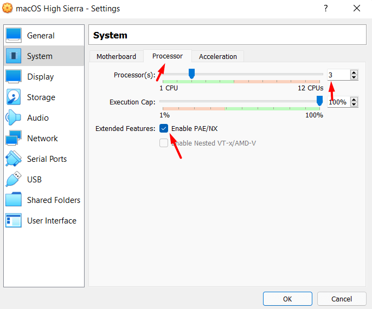The height and width of the screenshot is (309, 372).
Task: Select the System chip icon
Action: click(13, 56)
